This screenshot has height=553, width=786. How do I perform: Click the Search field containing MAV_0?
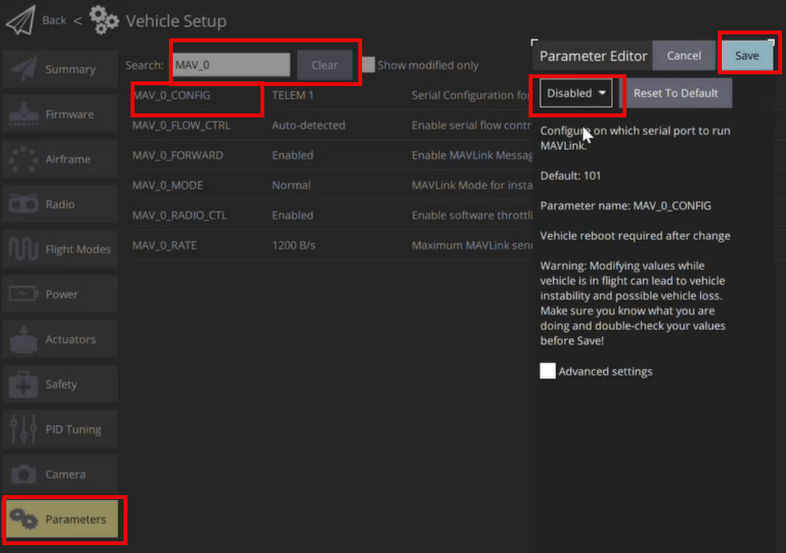[231, 65]
